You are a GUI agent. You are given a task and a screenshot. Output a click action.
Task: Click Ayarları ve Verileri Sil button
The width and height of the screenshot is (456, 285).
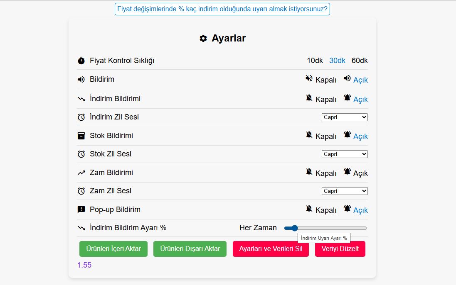(271, 249)
